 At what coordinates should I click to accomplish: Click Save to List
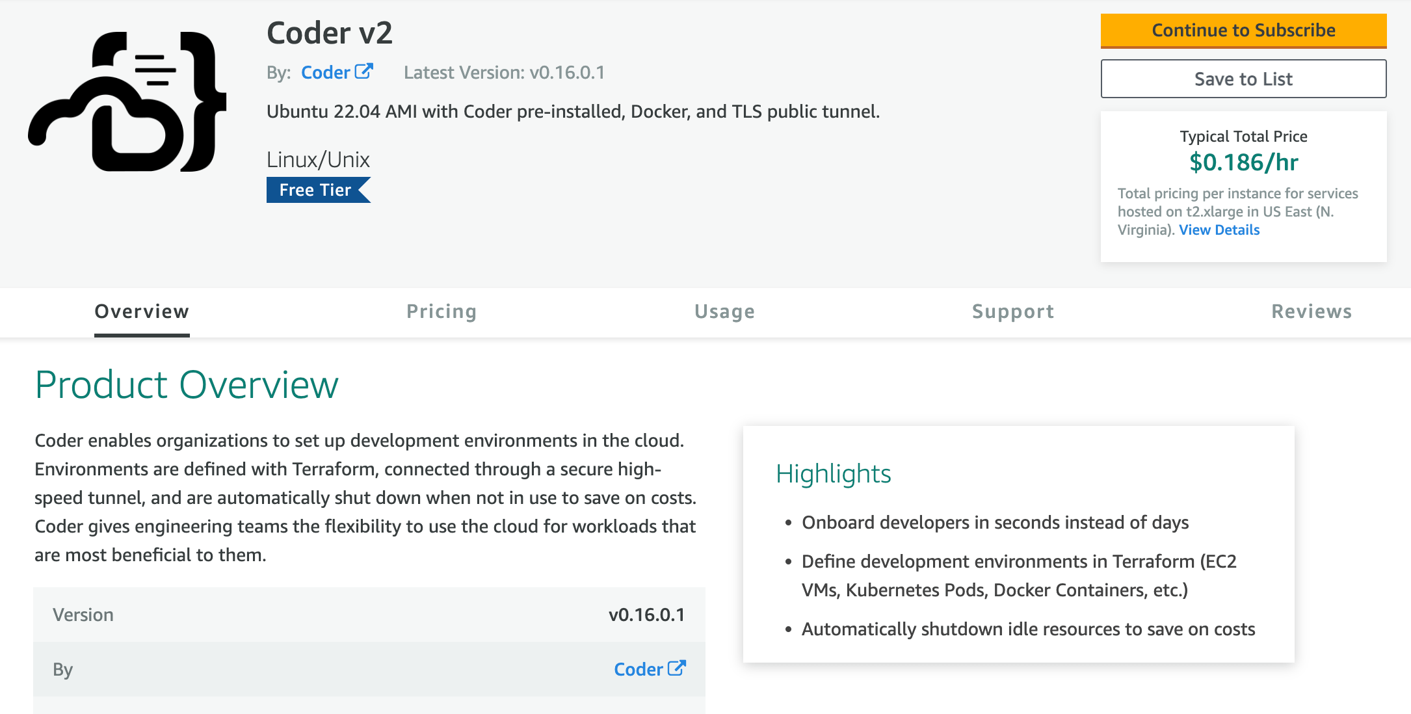coord(1243,79)
